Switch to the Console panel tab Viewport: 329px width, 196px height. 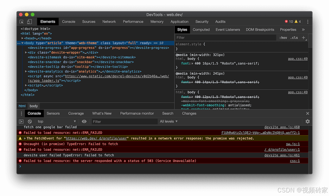(x=68, y=22)
